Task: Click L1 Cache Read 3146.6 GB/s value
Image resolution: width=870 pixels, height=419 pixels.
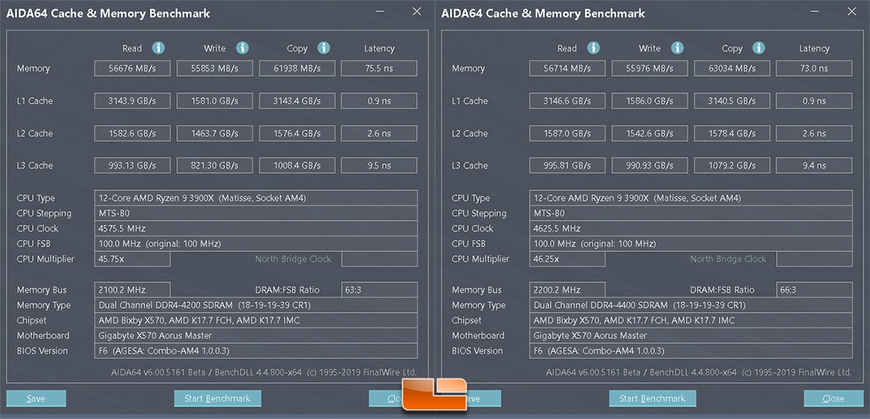Action: (568, 101)
